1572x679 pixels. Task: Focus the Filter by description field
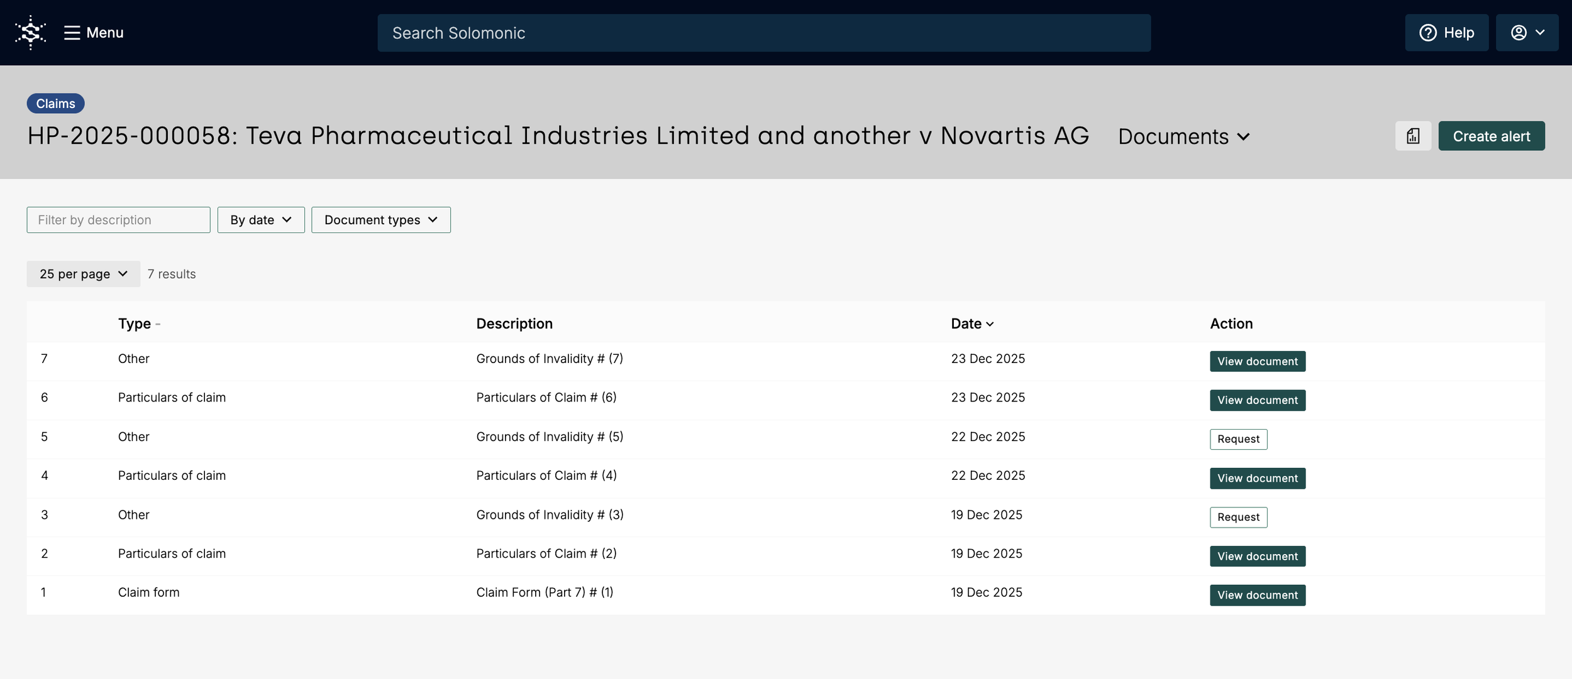[118, 220]
